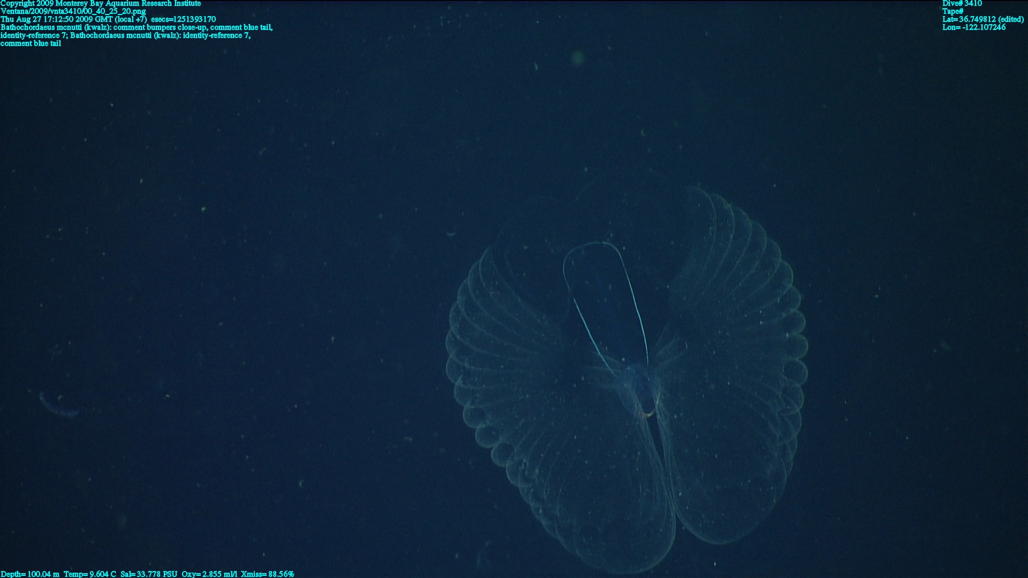1028x578 pixels.
Task: Click the Dive# 3410 label
Action: point(962,3)
